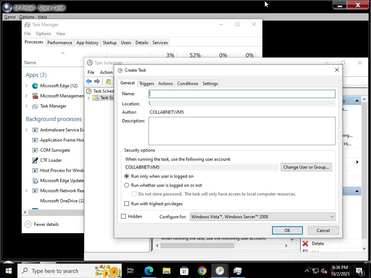
Task: Open the Windows Start menu
Action: [9, 271]
